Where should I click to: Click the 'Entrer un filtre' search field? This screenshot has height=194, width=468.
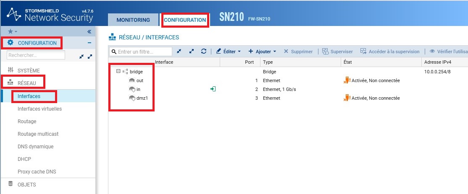click(144, 52)
